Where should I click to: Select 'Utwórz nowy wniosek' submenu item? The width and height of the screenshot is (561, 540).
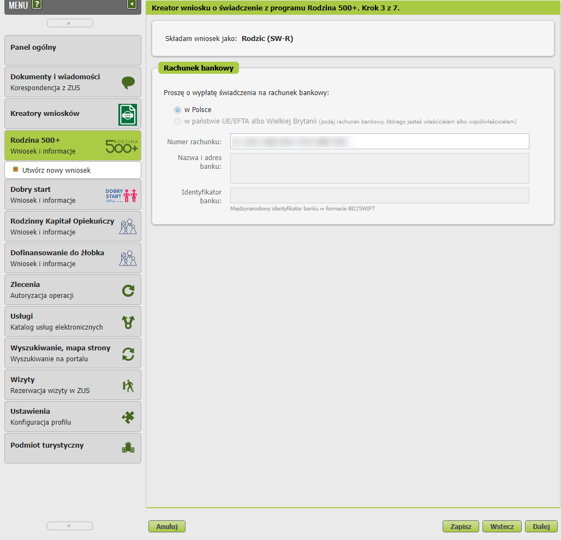(56, 170)
